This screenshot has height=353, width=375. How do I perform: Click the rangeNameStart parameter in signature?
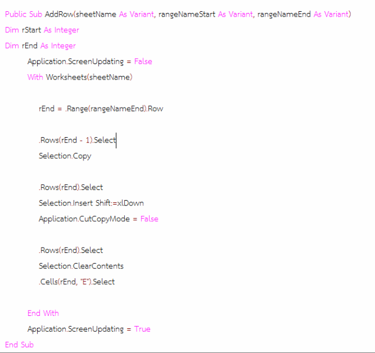click(187, 14)
